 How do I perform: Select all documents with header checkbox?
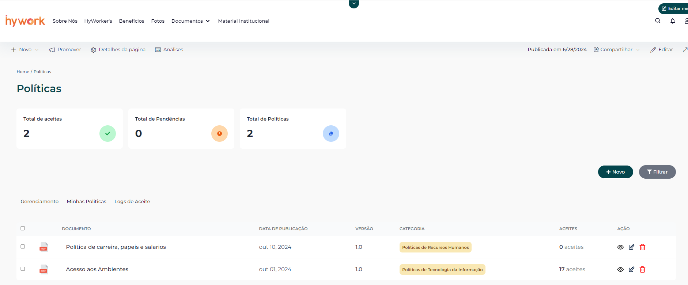pyautogui.click(x=23, y=228)
